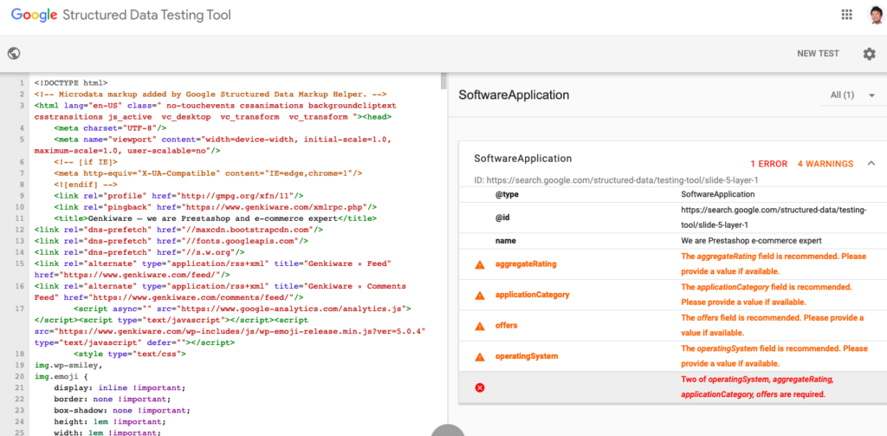The image size is (887, 436).
Task: Click the style type text/css line
Action: coord(130,354)
